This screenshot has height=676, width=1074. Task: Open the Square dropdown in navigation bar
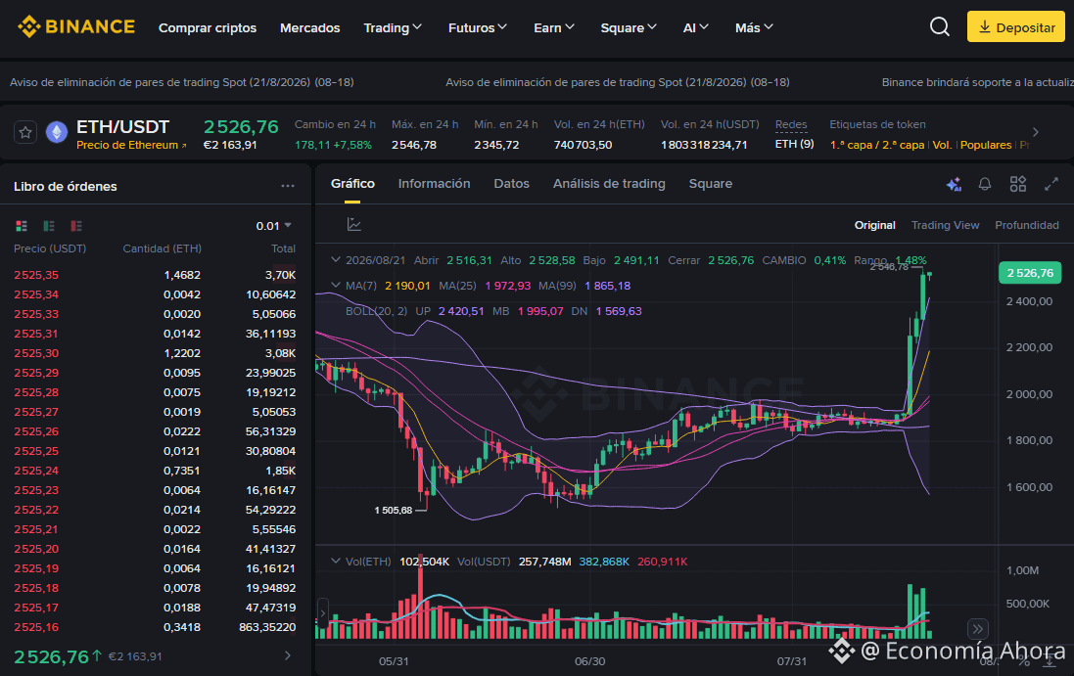point(629,27)
